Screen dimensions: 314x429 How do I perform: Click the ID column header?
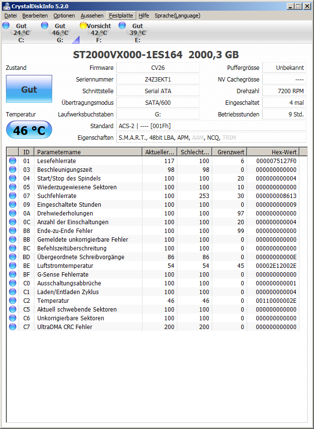[x=26, y=152]
